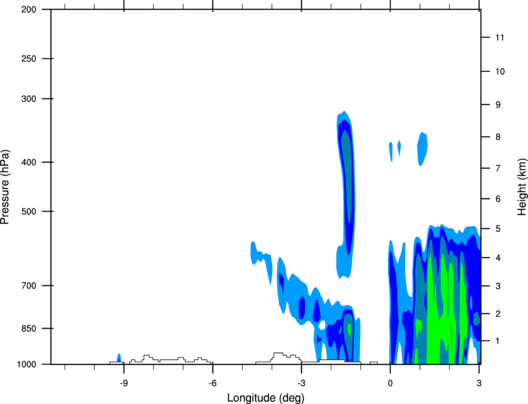Pick the 3 km height label
The width and height of the screenshot is (528, 404).
coord(498,286)
